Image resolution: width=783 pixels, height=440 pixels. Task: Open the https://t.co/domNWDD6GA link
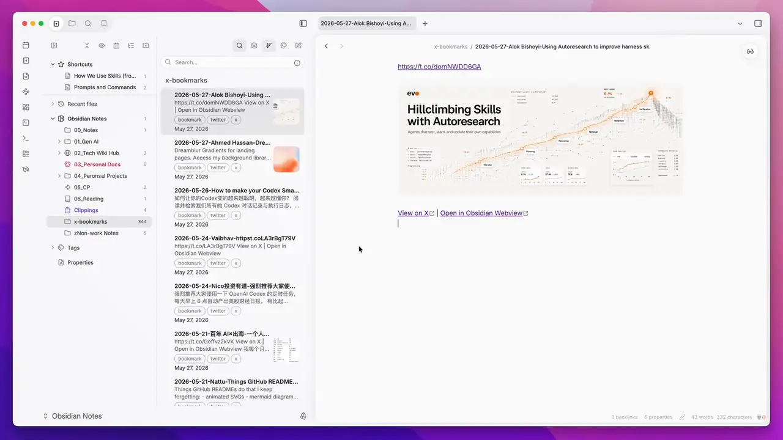[x=439, y=67]
